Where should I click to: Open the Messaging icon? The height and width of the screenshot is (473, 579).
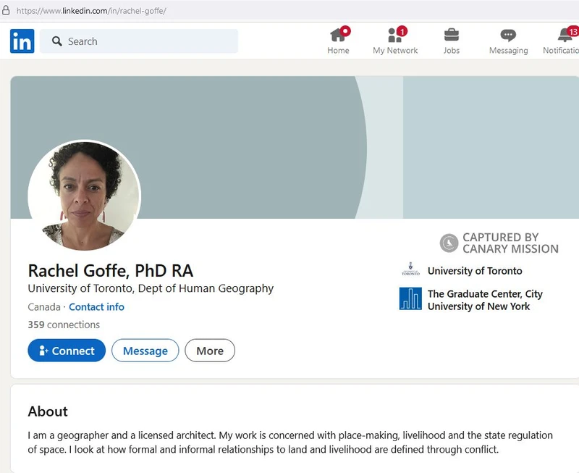pyautogui.click(x=508, y=35)
